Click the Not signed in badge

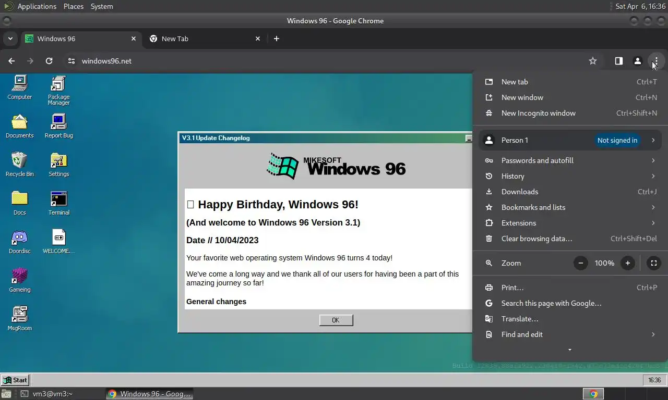pos(617,140)
